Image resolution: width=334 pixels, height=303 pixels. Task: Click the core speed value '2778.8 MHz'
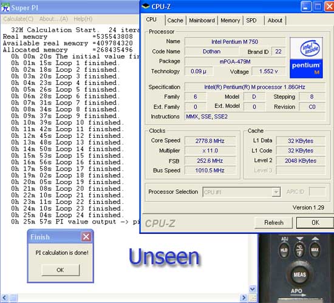(x=210, y=141)
